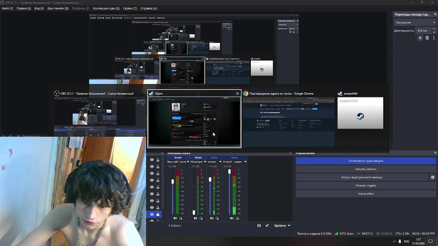Open advanced audio properties gears icon
This screenshot has height=246, width=438.
click(267, 225)
